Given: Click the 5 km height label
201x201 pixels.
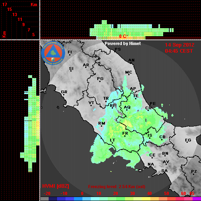Looking at the screenshot, I should point(33,35).
